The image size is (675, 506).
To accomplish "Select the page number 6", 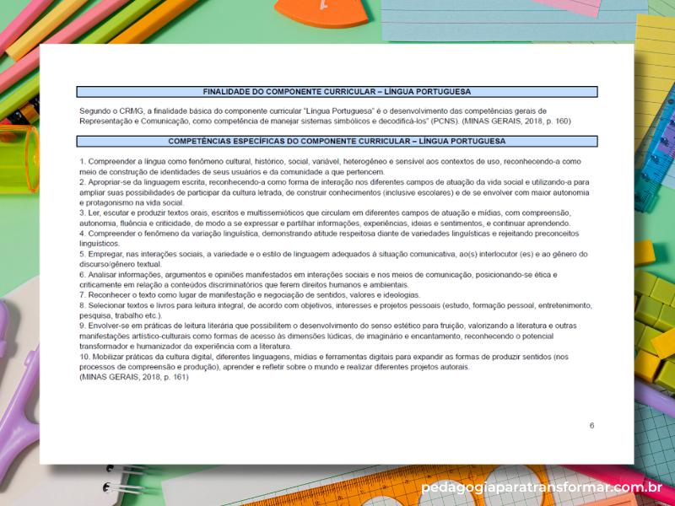I will click(591, 425).
